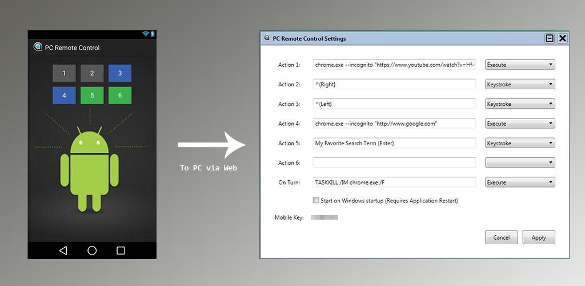The image size is (585, 286).
Task: Tap blue button 3 on phone
Action: point(120,73)
